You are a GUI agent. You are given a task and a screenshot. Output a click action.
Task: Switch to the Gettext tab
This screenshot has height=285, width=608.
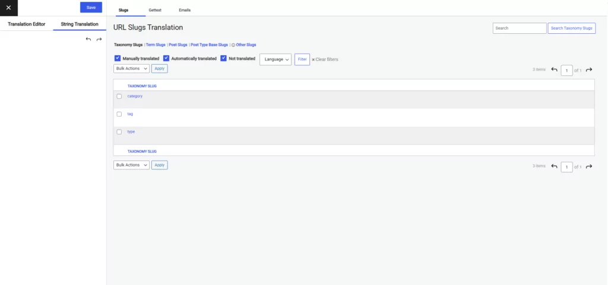coord(155,10)
